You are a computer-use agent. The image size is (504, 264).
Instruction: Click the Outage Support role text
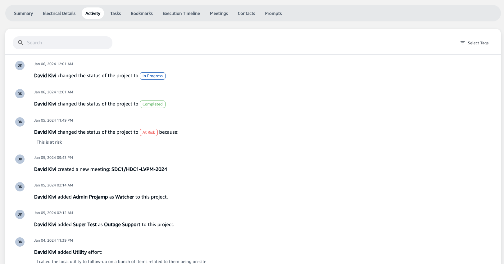click(x=122, y=225)
